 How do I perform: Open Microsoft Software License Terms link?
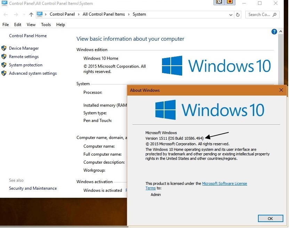(196, 186)
